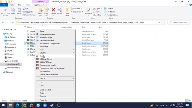Open the File tab
This screenshot has width=192, height=108.
pos(4,5)
